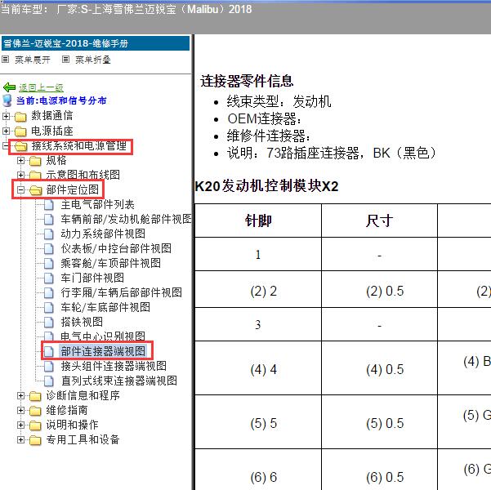Click the 主电气部件列表 page icon
The image size is (491, 490).
[x=48, y=205]
